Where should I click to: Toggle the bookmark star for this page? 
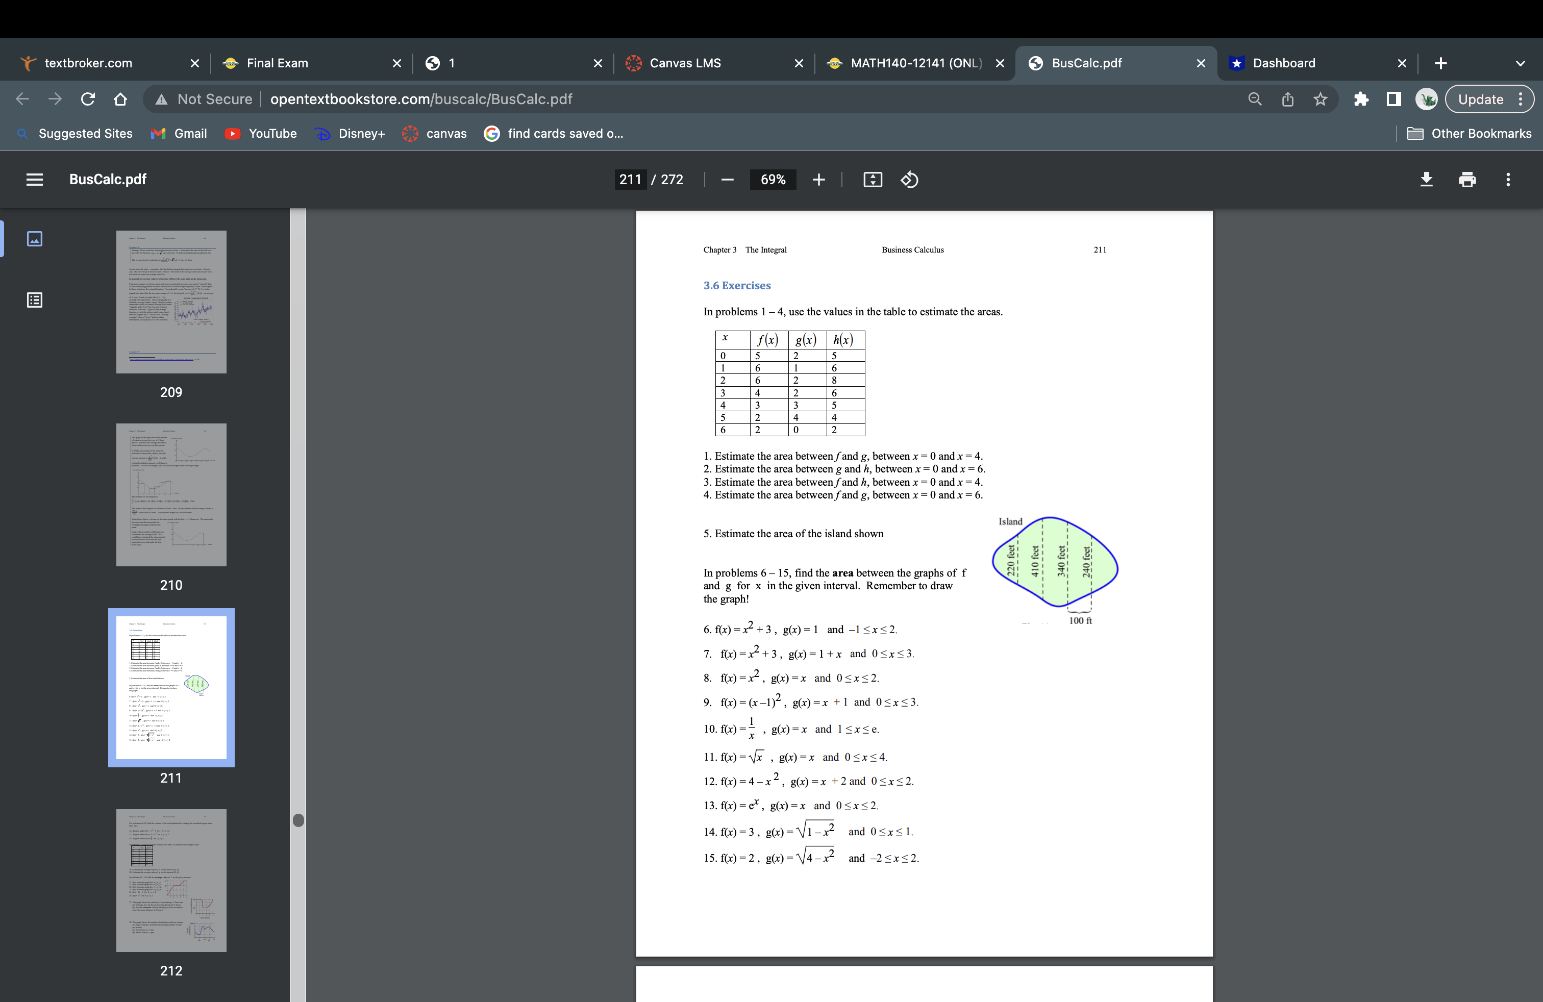1321,98
